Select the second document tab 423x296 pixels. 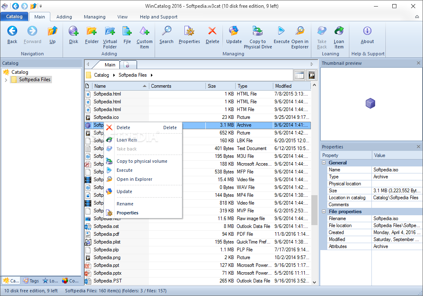click(128, 65)
